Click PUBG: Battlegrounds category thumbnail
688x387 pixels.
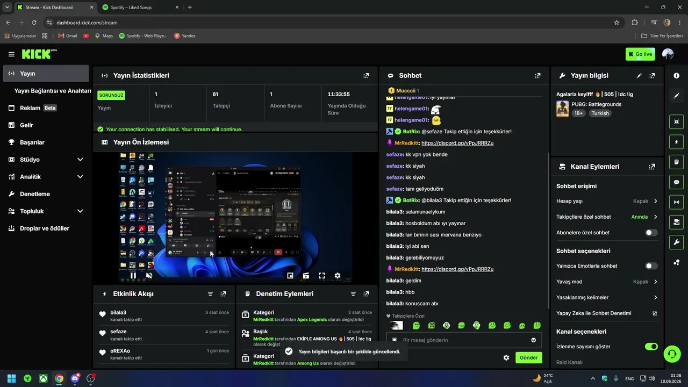click(x=562, y=109)
